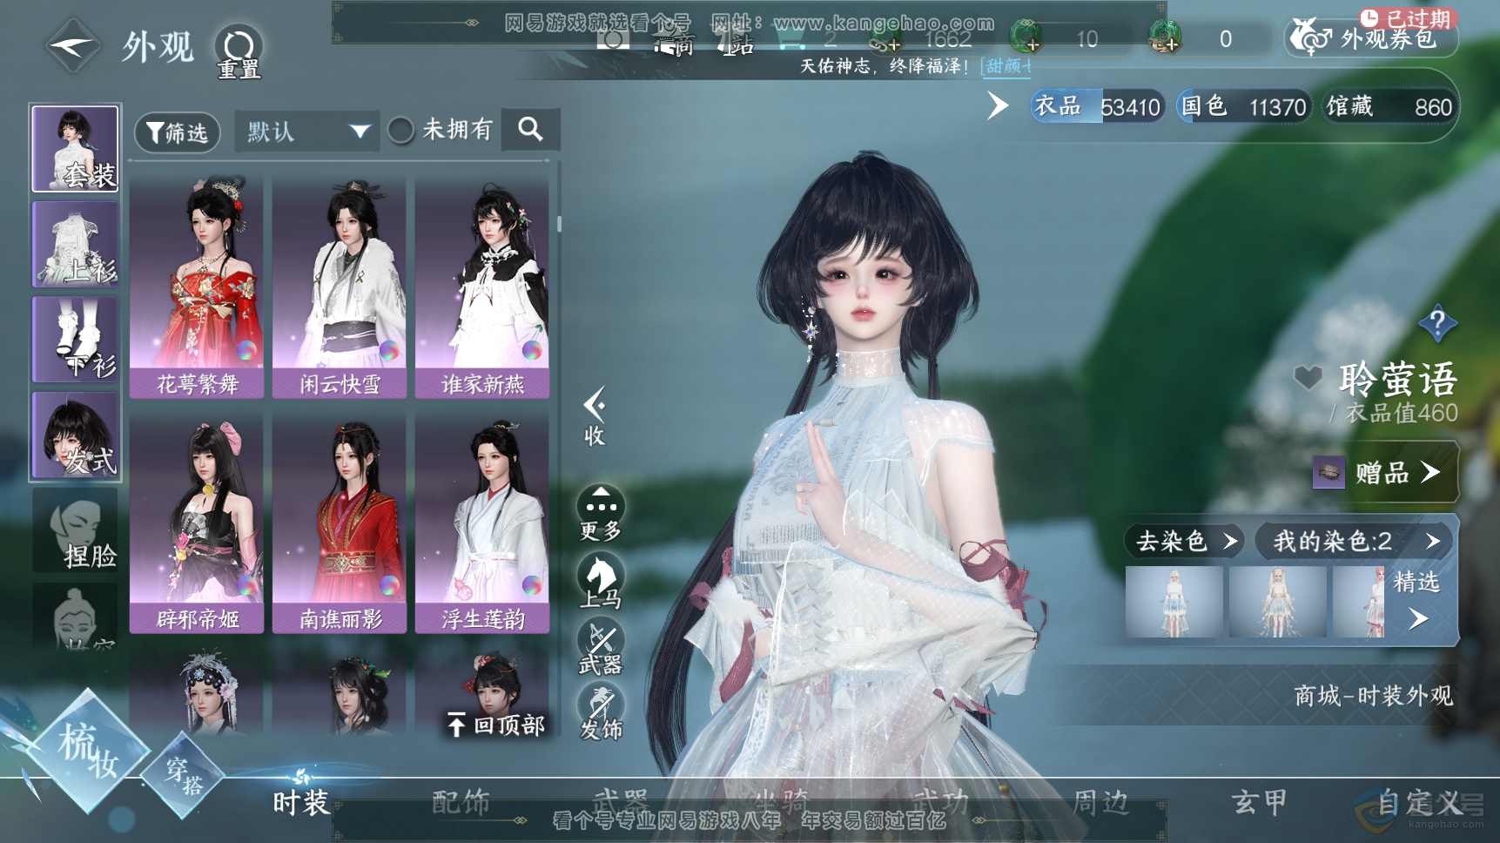Collapse the panel with 收 arrow
Viewport: 1500px width, 843px height.
pyautogui.click(x=595, y=416)
